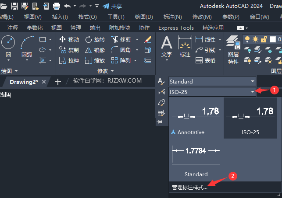This screenshot has width=282, height=198.
Task: Switch to the 参数化 ribbon tab
Action: coord(35,28)
